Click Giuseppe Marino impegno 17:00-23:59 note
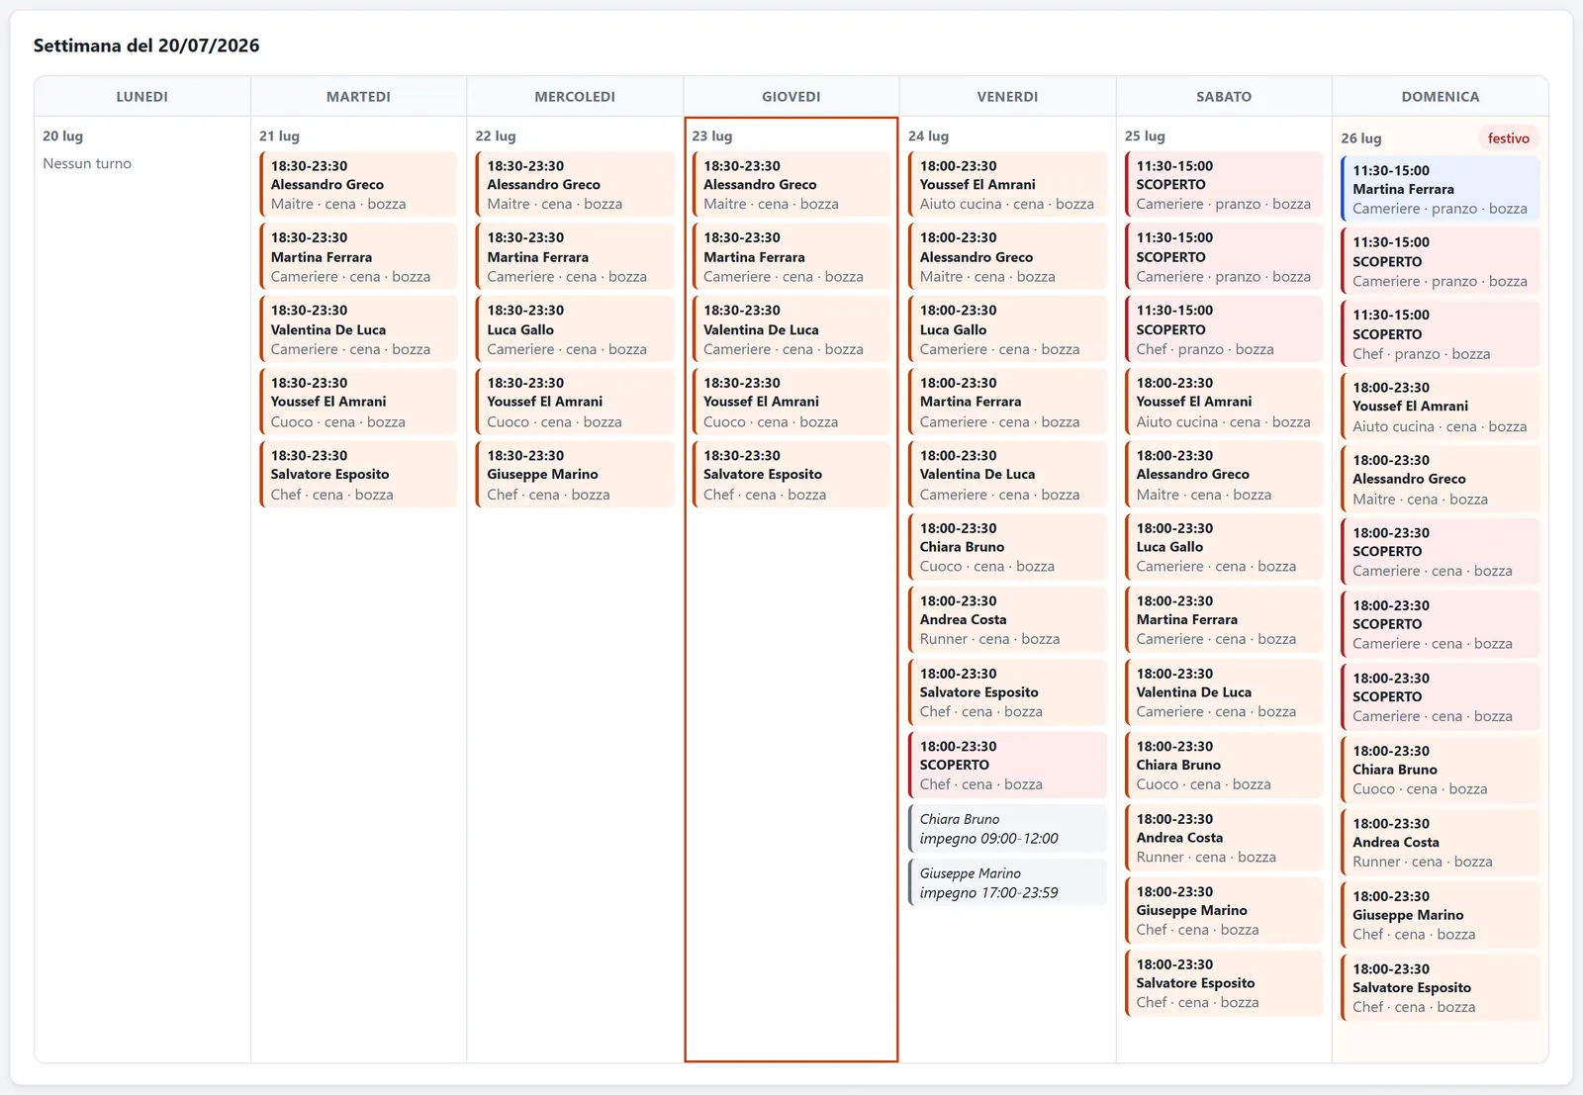This screenshot has width=1583, height=1095. pos(1007,883)
